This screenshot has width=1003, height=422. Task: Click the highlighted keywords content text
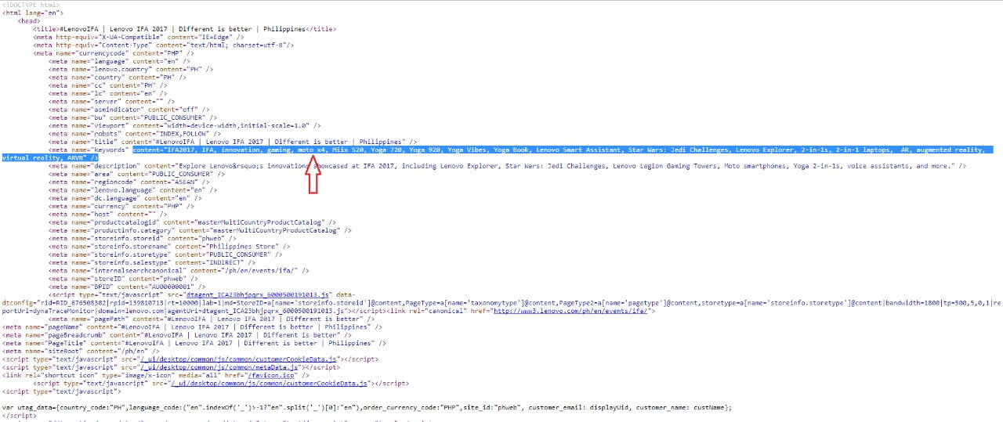coord(559,150)
